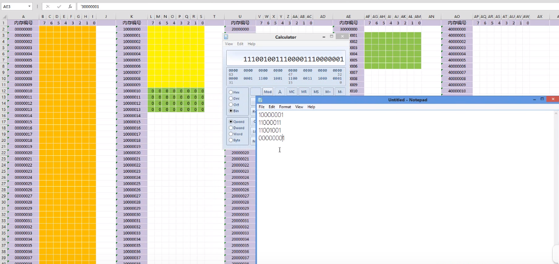Click the first line 10000001 in Notepad
This screenshot has height=264, width=559.
(x=271, y=115)
